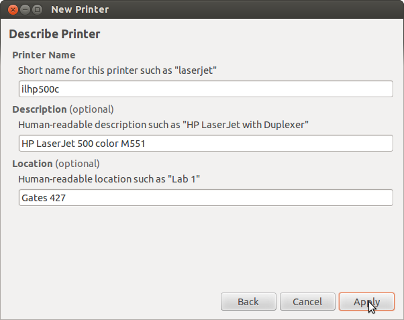Image resolution: width=404 pixels, height=320 pixels.
Task: Close the New Printer dialog window
Action: point(13,9)
